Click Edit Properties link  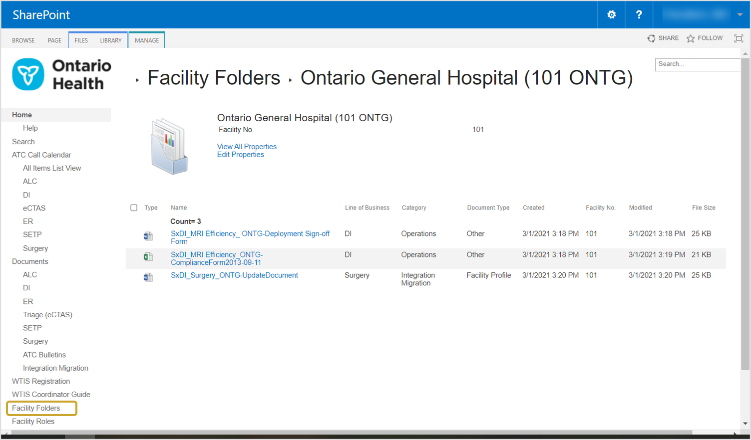[241, 155]
